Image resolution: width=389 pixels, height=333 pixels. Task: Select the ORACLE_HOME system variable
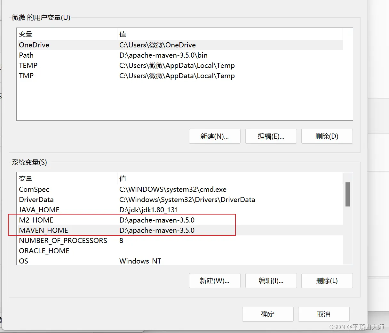coord(180,251)
